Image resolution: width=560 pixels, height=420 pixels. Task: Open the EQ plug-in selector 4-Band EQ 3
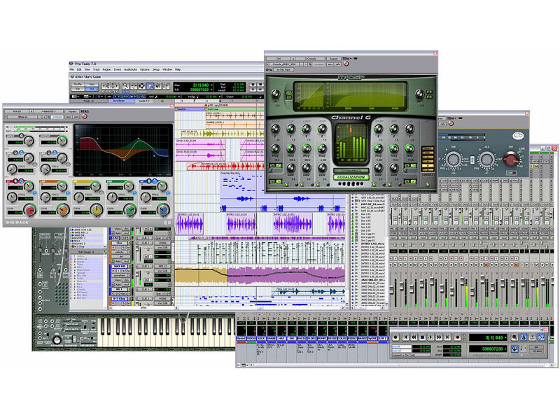(49, 111)
